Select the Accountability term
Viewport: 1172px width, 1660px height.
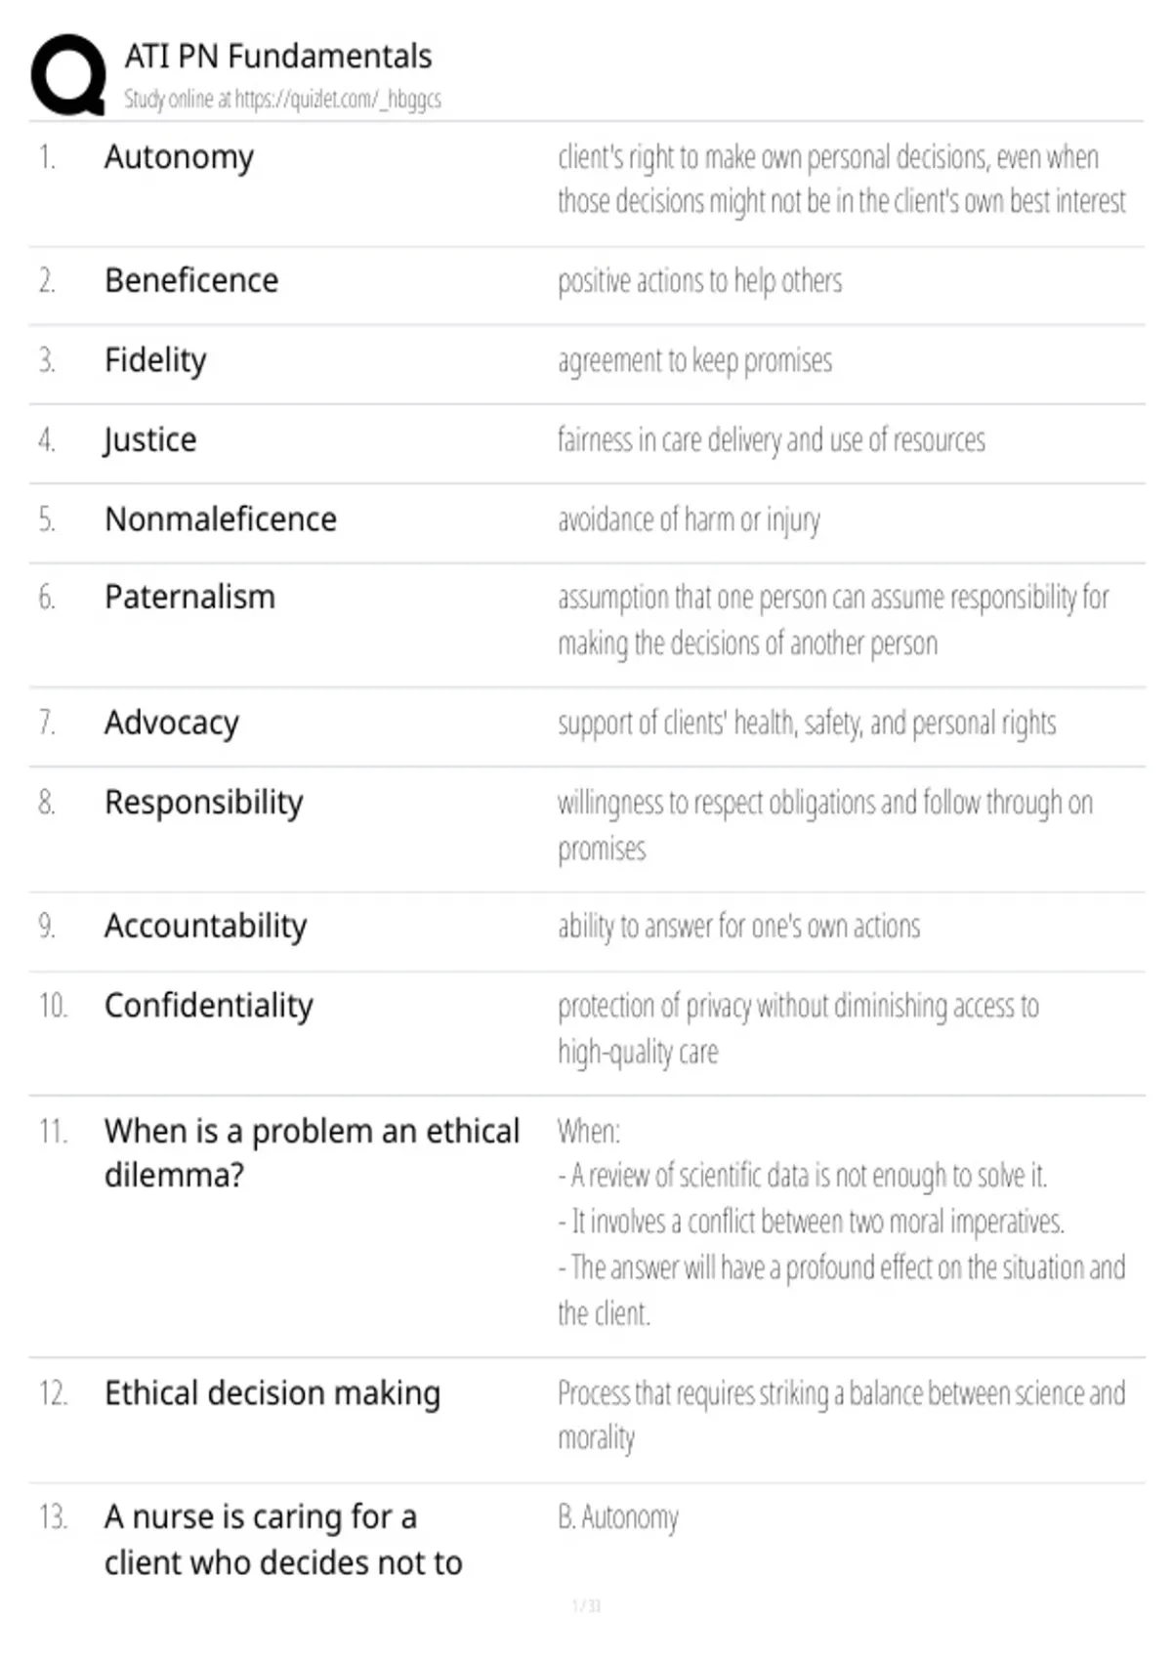point(206,926)
